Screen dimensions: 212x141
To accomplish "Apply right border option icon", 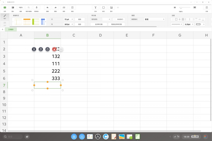I will (x=193, y=19).
